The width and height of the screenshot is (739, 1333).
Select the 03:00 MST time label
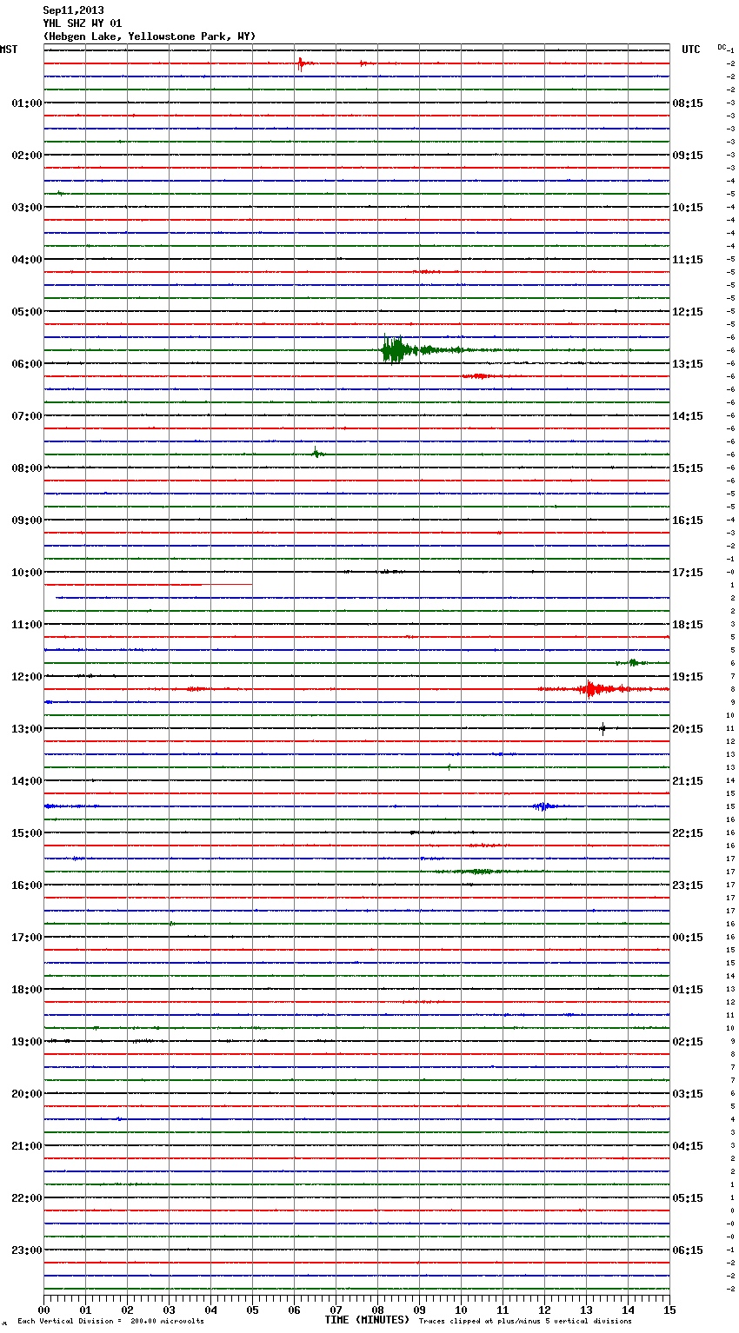point(26,208)
